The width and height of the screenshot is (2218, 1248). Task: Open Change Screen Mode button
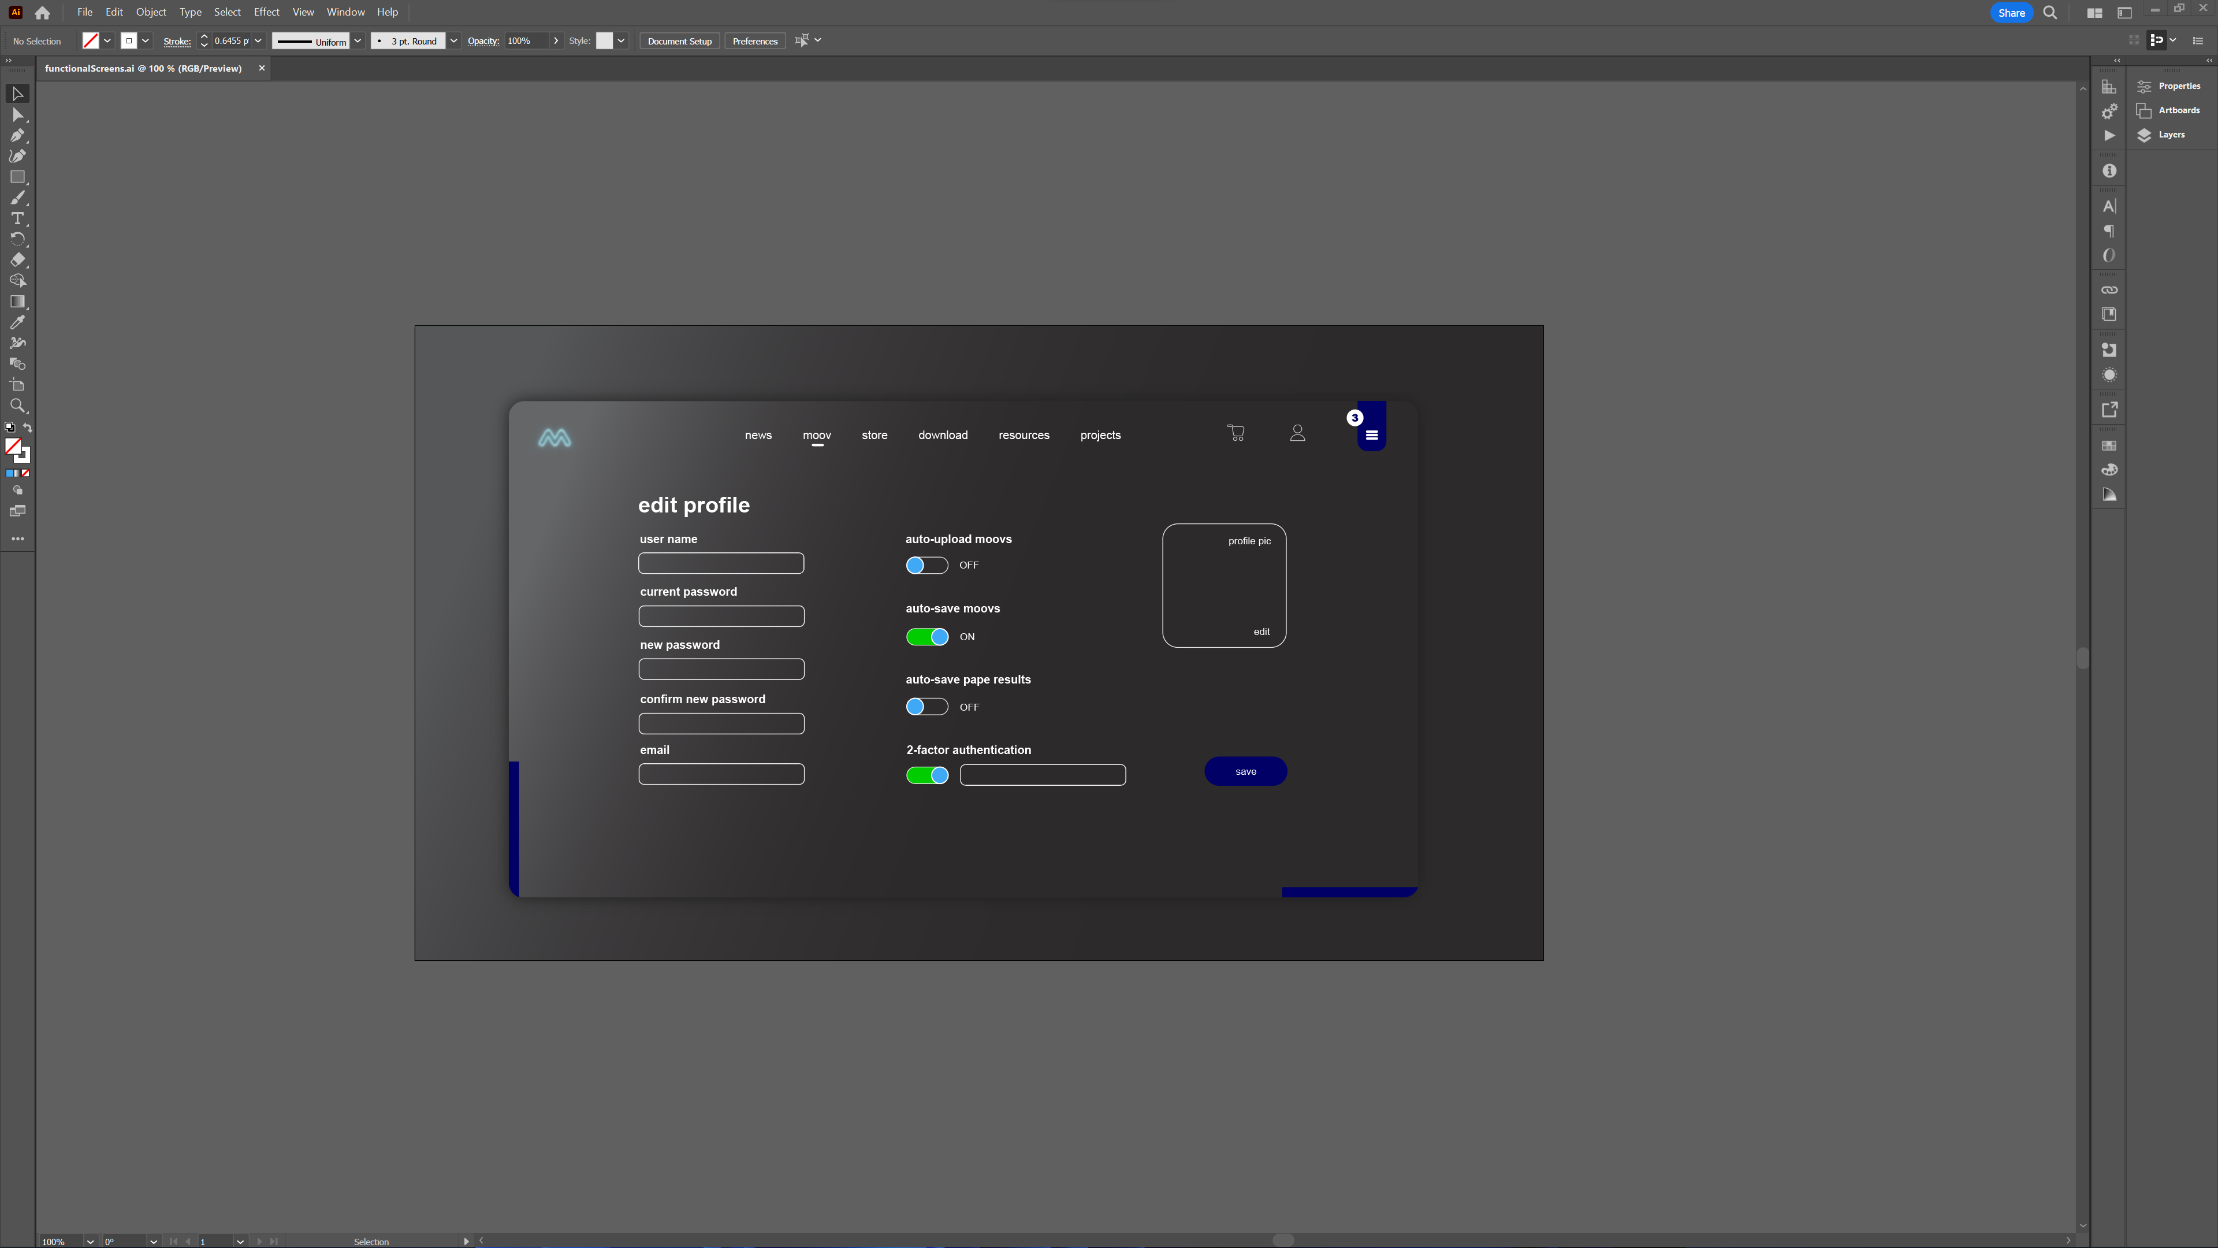click(17, 511)
